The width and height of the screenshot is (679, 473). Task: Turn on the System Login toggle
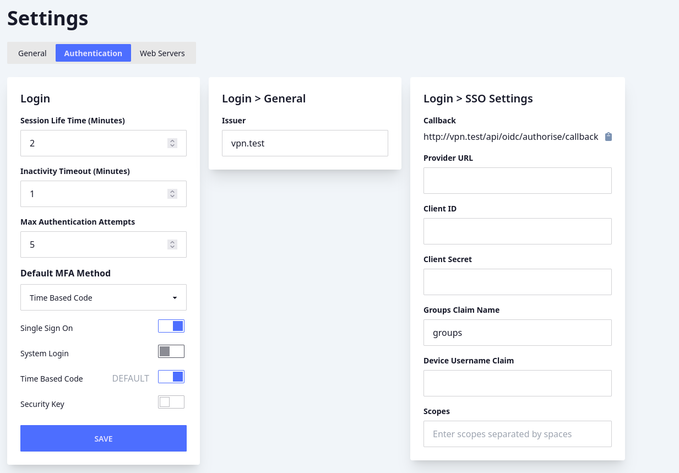coord(171,351)
